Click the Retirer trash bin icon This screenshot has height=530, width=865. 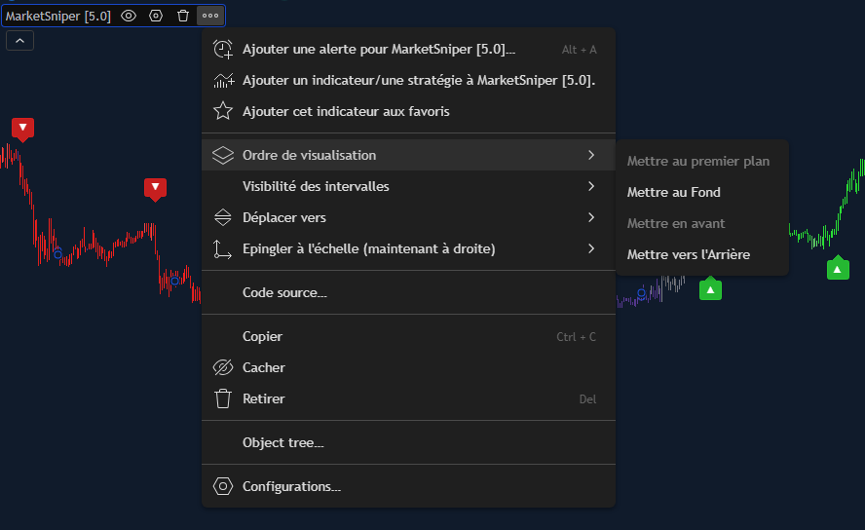pos(223,398)
